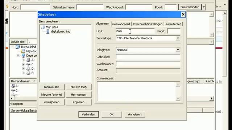Click the Verwijderen button
232x130 pixels.
click(x=51, y=102)
